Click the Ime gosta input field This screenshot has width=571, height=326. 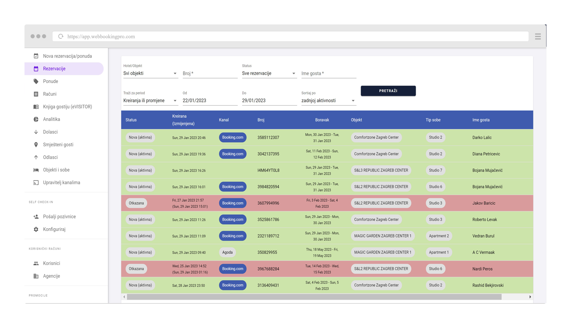328,73
